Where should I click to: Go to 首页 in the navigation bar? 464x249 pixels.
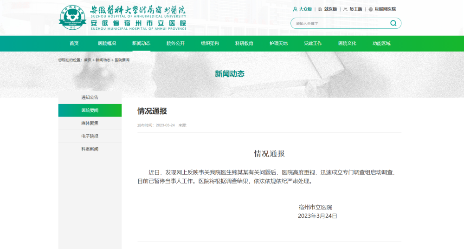tap(74, 43)
